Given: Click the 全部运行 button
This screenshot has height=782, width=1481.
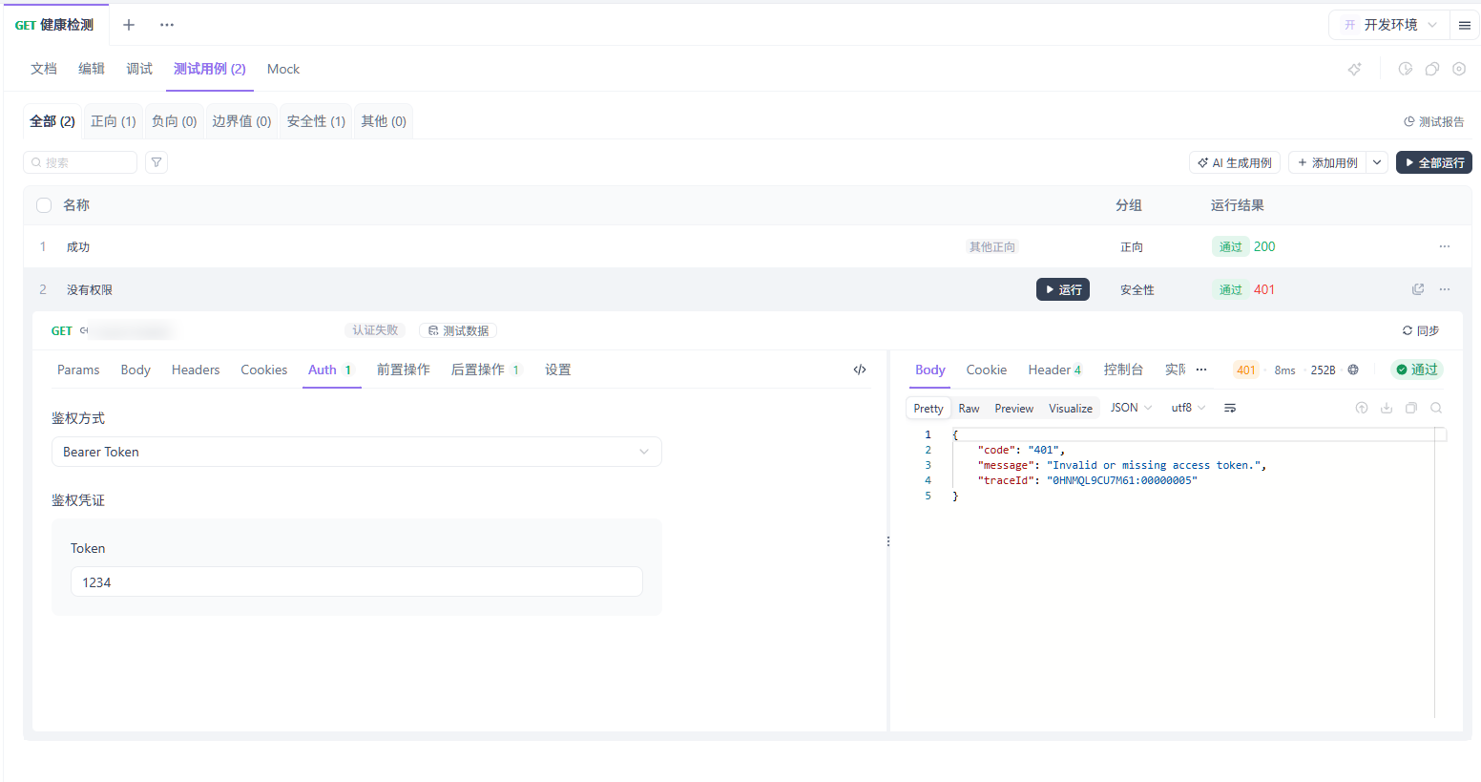Looking at the screenshot, I should (1434, 162).
